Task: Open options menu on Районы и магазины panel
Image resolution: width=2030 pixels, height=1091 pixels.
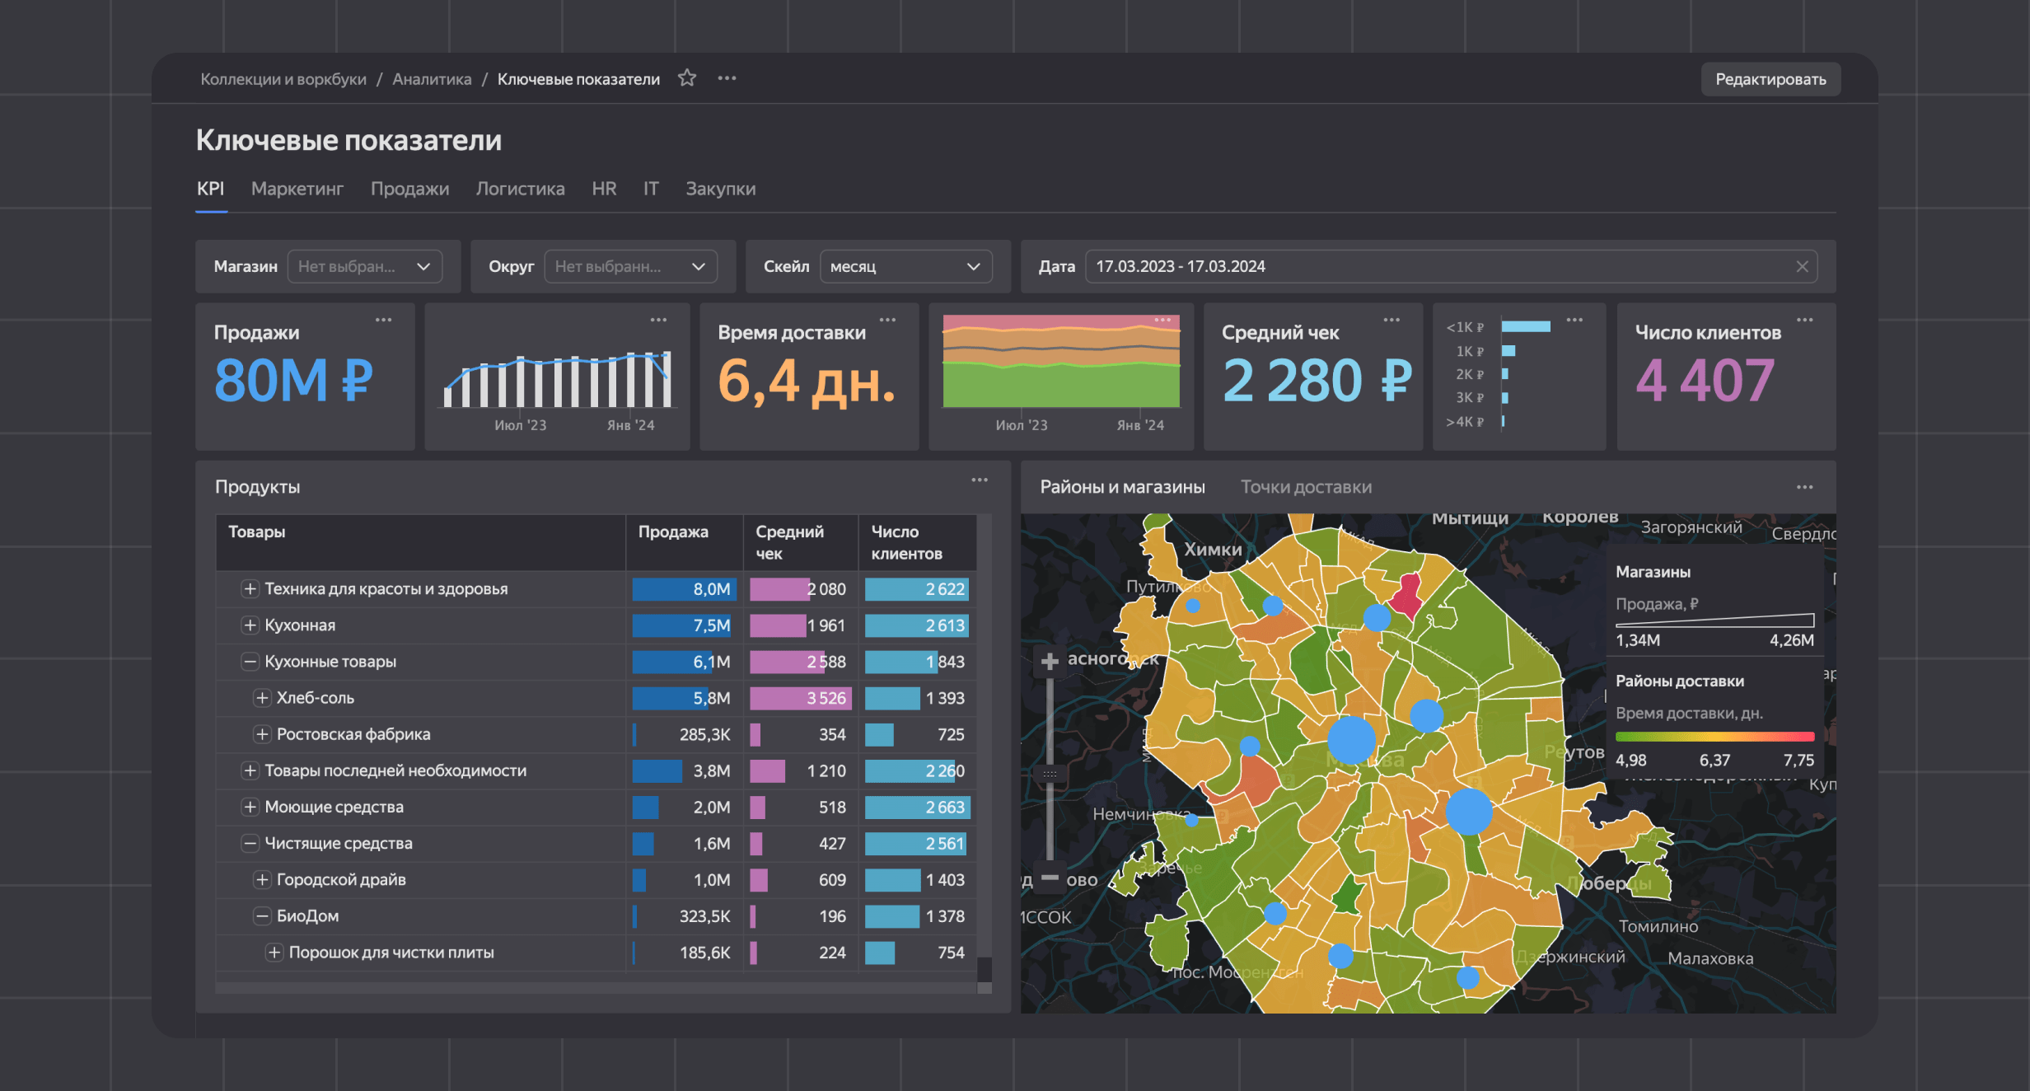Action: [x=1805, y=487]
